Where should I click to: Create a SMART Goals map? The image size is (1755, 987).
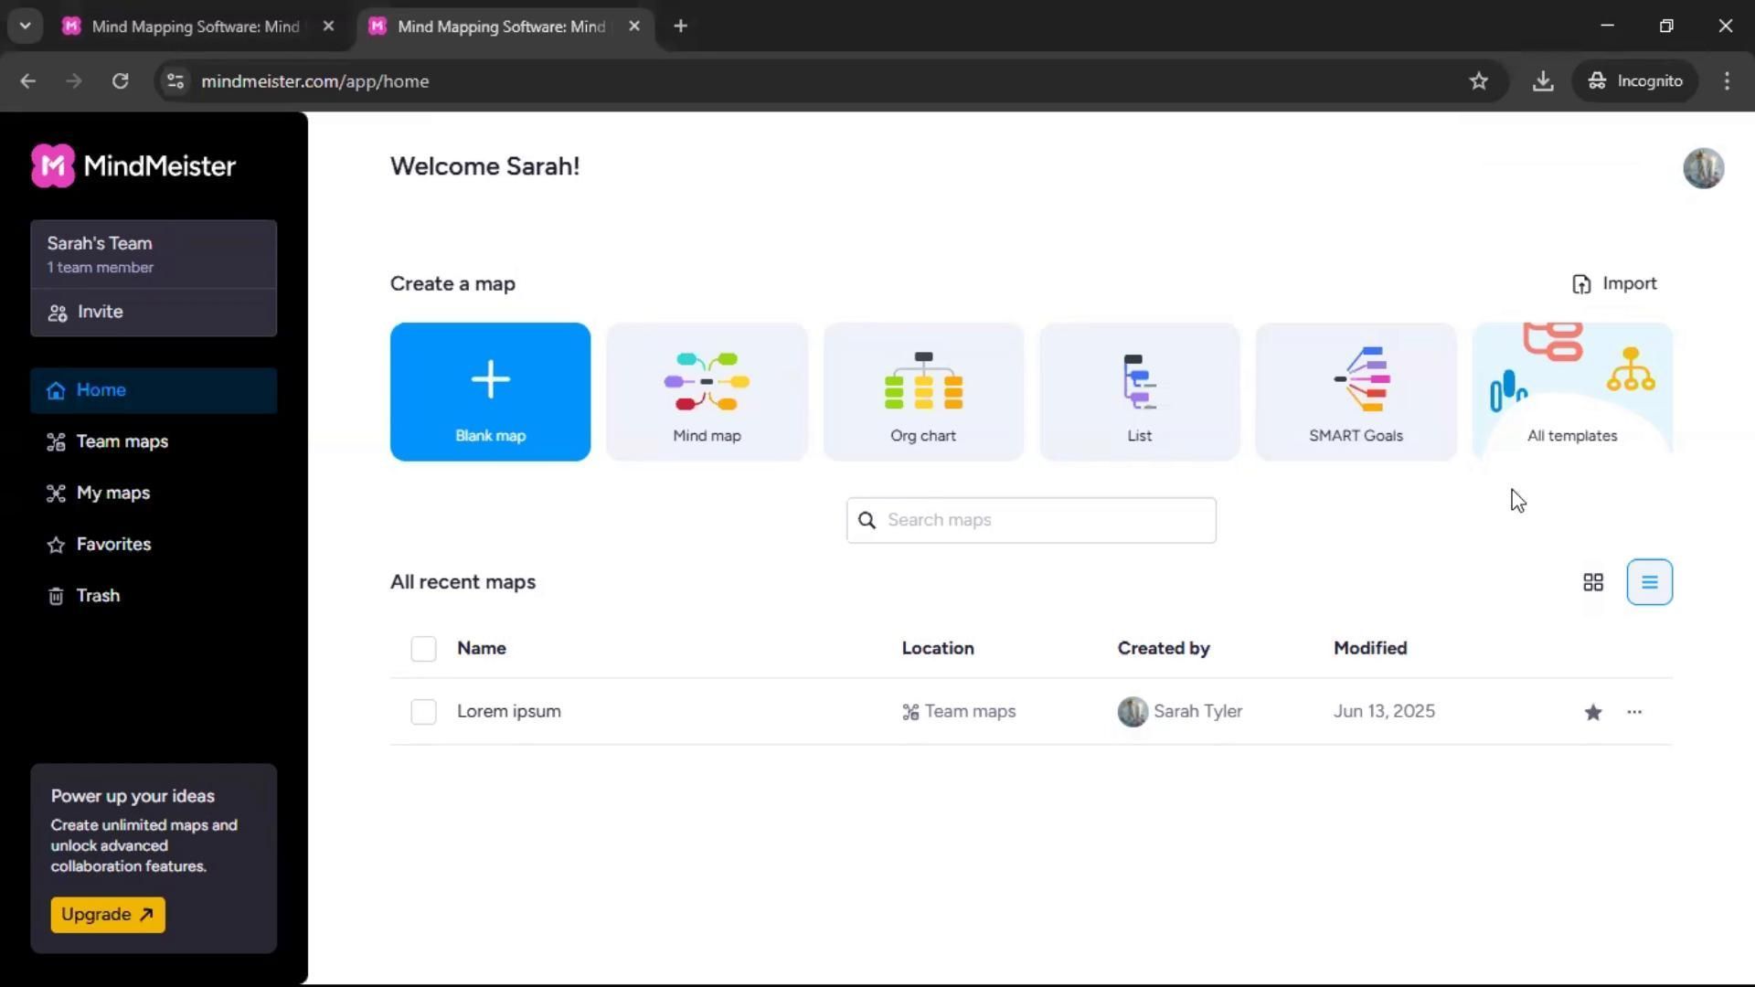click(1356, 391)
